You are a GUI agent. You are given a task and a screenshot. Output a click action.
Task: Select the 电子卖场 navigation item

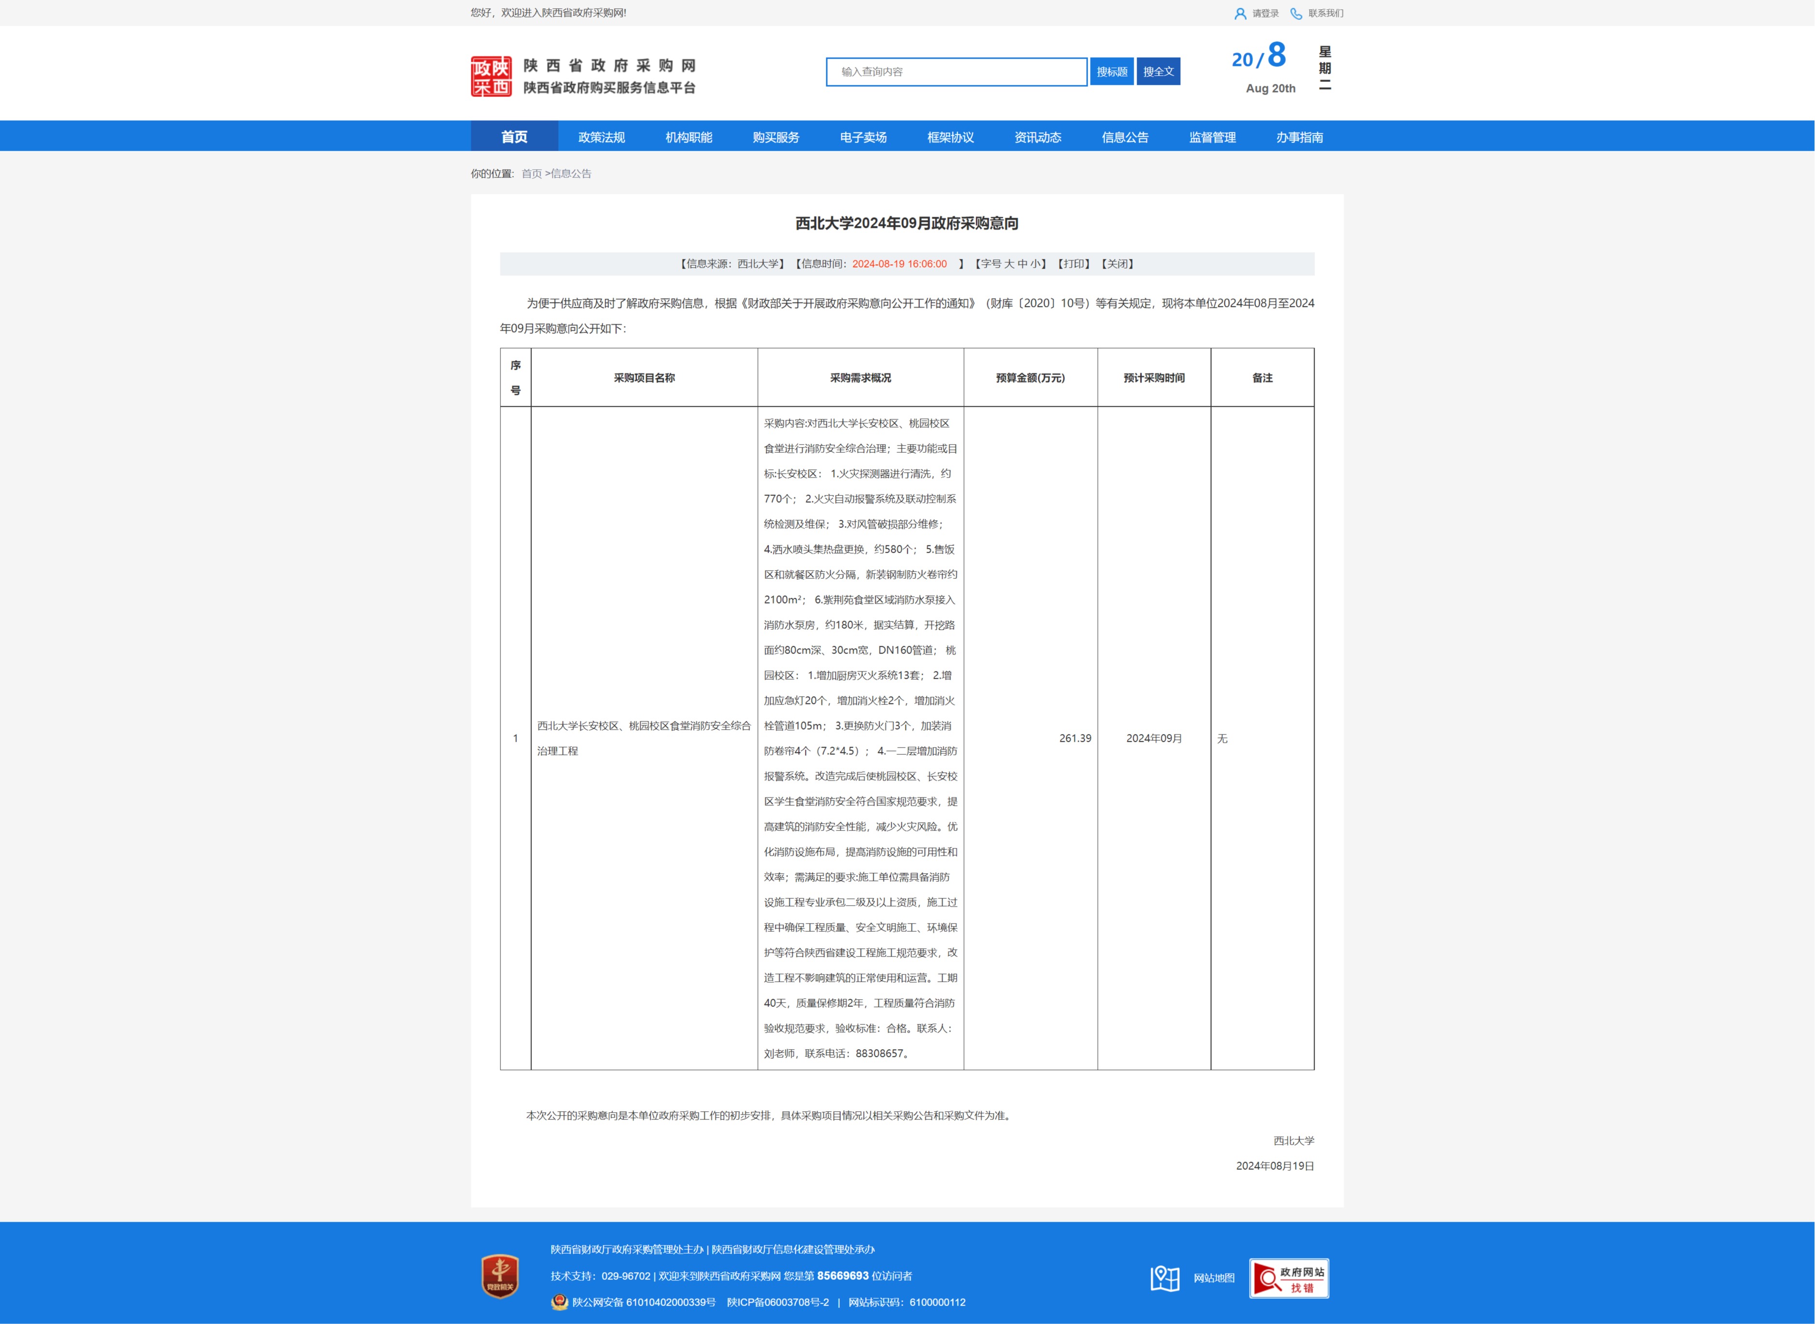point(863,137)
